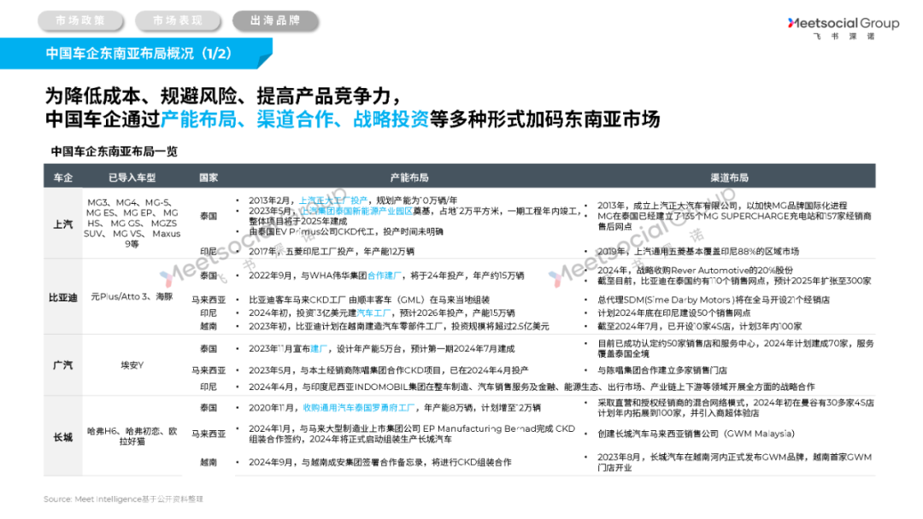Select the 渠道布局 column header

click(x=729, y=178)
